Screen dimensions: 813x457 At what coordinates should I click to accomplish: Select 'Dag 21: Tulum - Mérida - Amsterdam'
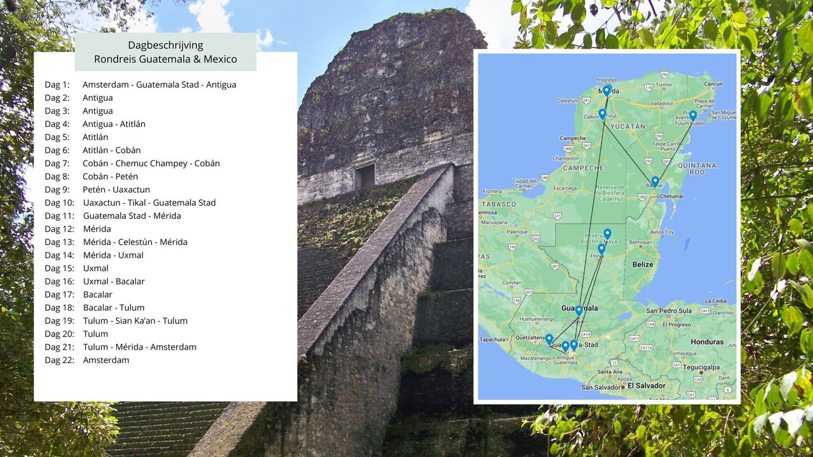[x=121, y=347]
